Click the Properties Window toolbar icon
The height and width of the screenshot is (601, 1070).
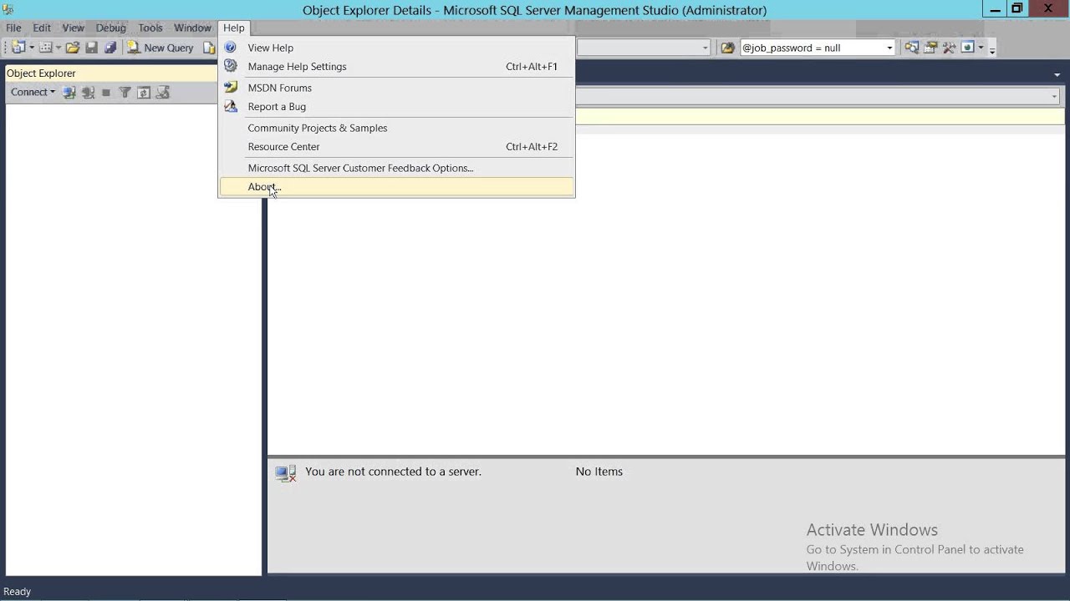point(930,48)
